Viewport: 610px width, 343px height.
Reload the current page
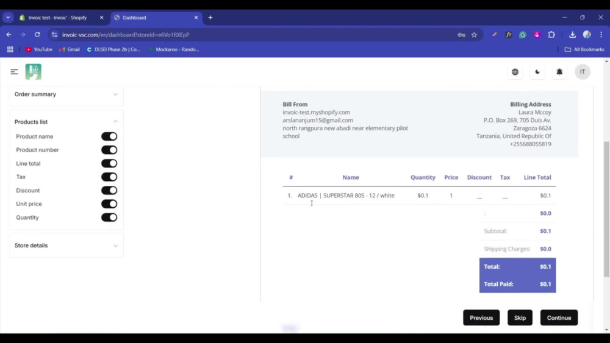pyautogui.click(x=37, y=35)
